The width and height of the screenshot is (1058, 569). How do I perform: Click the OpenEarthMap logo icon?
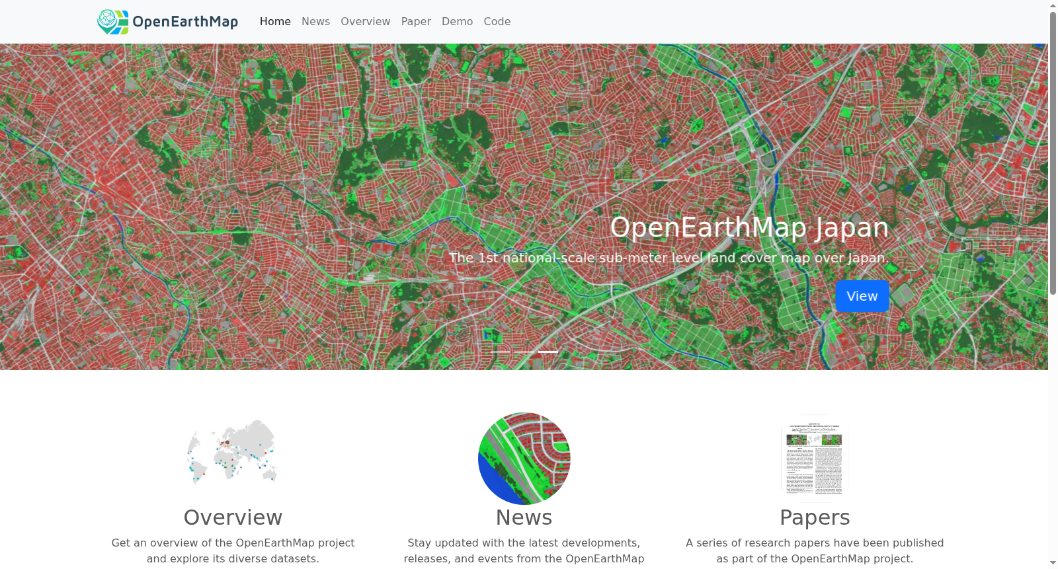pos(113,22)
